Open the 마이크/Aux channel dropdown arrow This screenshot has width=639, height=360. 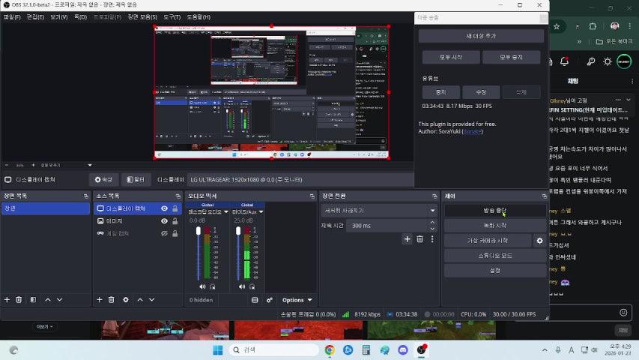pyautogui.click(x=260, y=211)
